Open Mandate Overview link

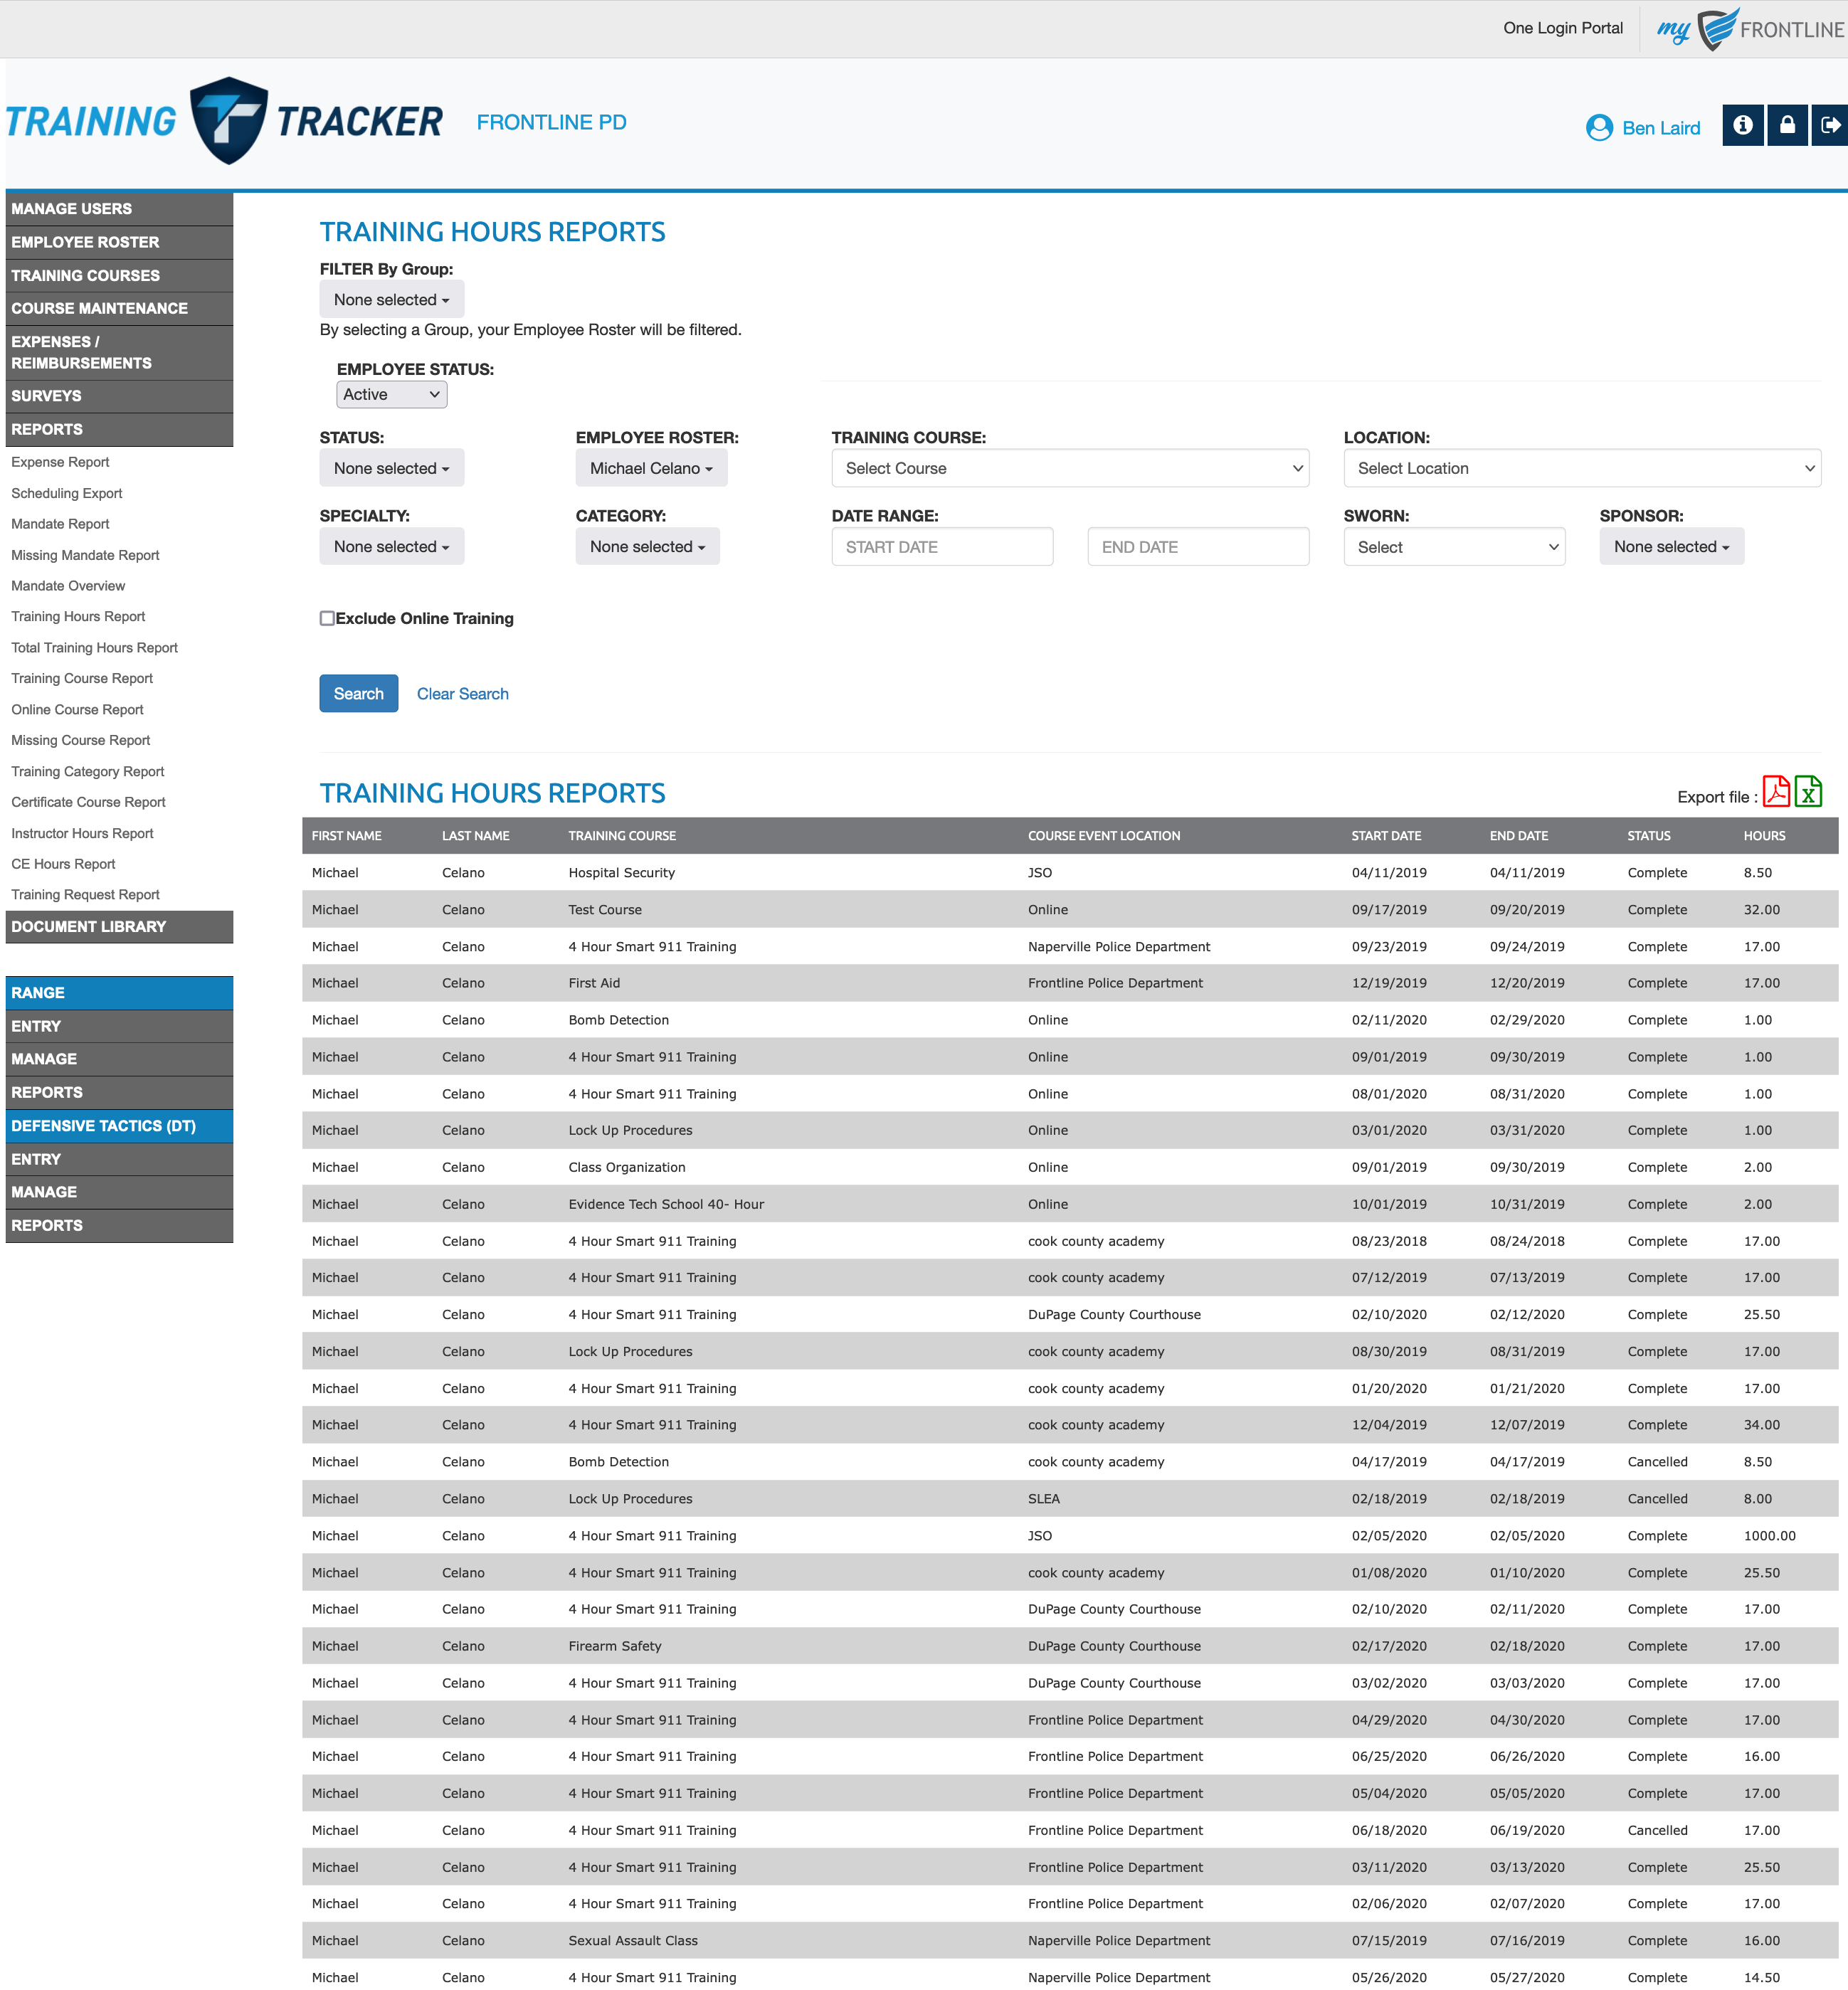pos(68,586)
